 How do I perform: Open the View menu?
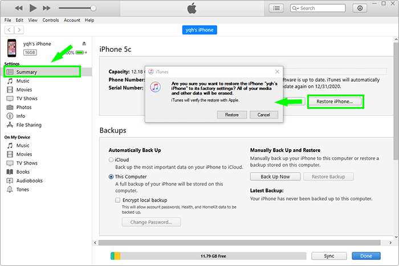point(32,20)
